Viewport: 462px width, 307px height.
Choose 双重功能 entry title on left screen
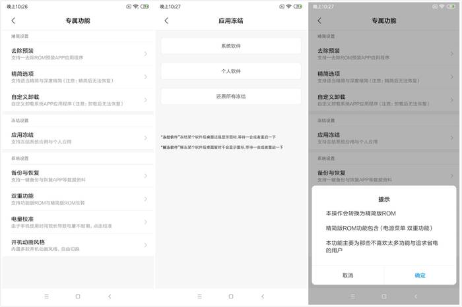pyautogui.click(x=22, y=196)
